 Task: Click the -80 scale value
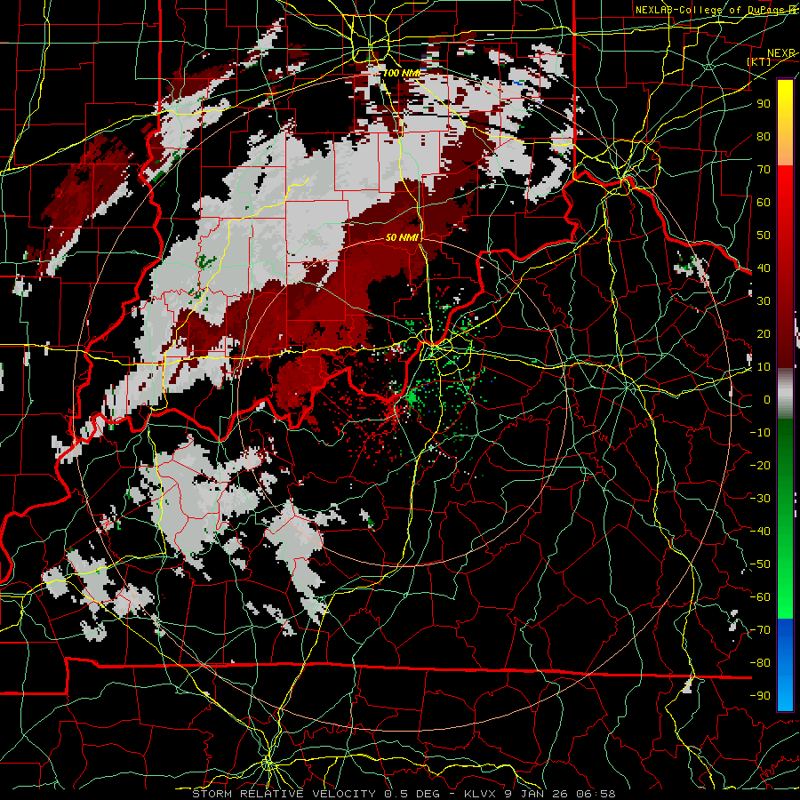(760, 663)
